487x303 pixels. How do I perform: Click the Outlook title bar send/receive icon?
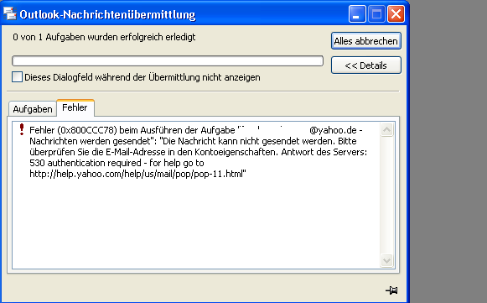pyautogui.click(x=9, y=13)
